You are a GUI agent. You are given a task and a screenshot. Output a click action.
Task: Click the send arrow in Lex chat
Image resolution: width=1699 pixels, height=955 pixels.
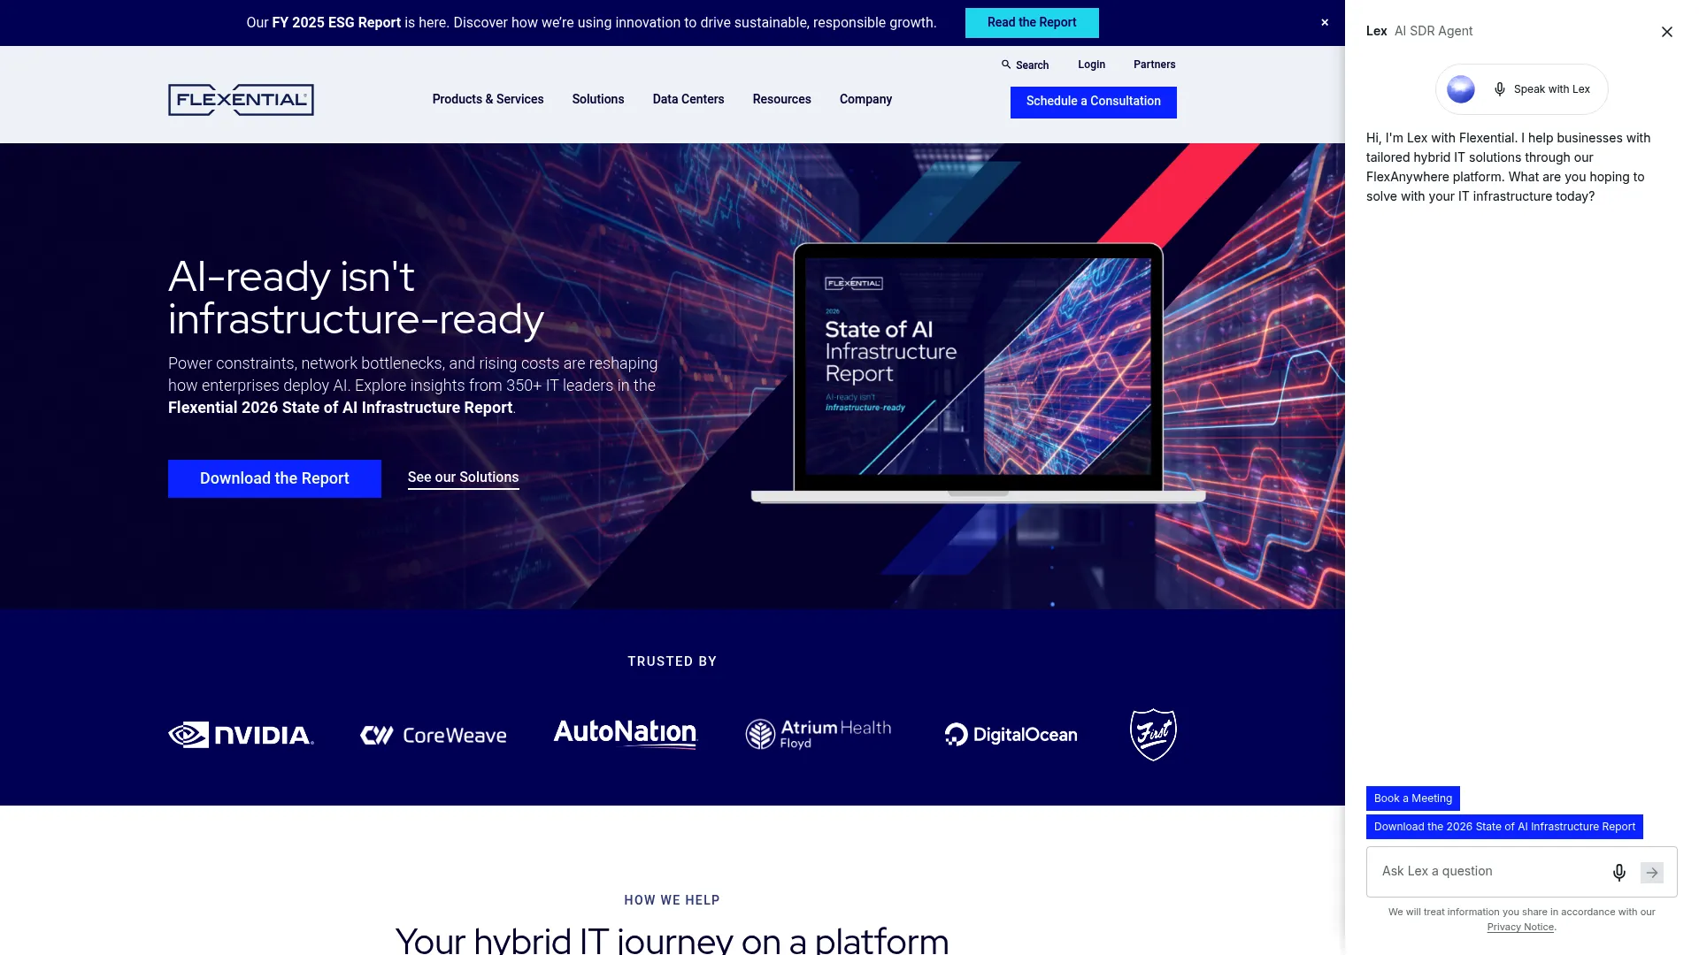pyautogui.click(x=1652, y=873)
